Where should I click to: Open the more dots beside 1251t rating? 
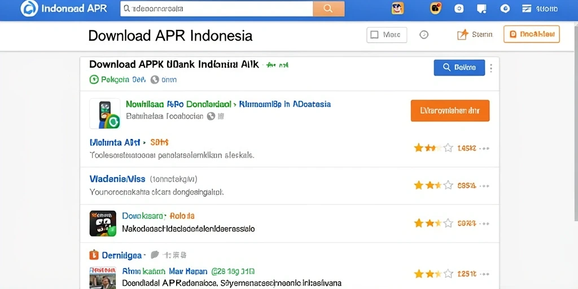pos(485,274)
